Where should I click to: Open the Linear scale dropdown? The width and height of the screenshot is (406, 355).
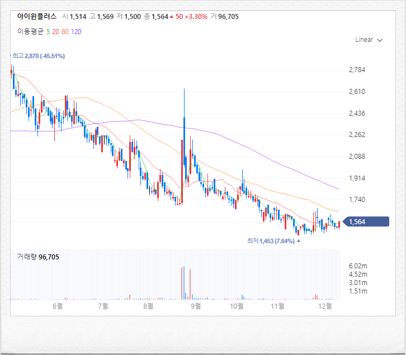pos(369,40)
